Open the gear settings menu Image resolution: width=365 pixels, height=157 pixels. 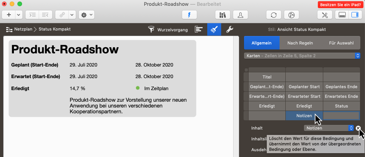coord(87,15)
